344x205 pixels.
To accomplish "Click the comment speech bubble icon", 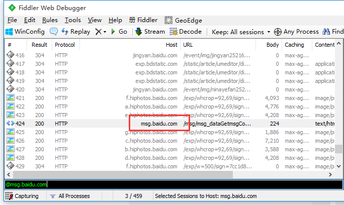I will 54,32.
